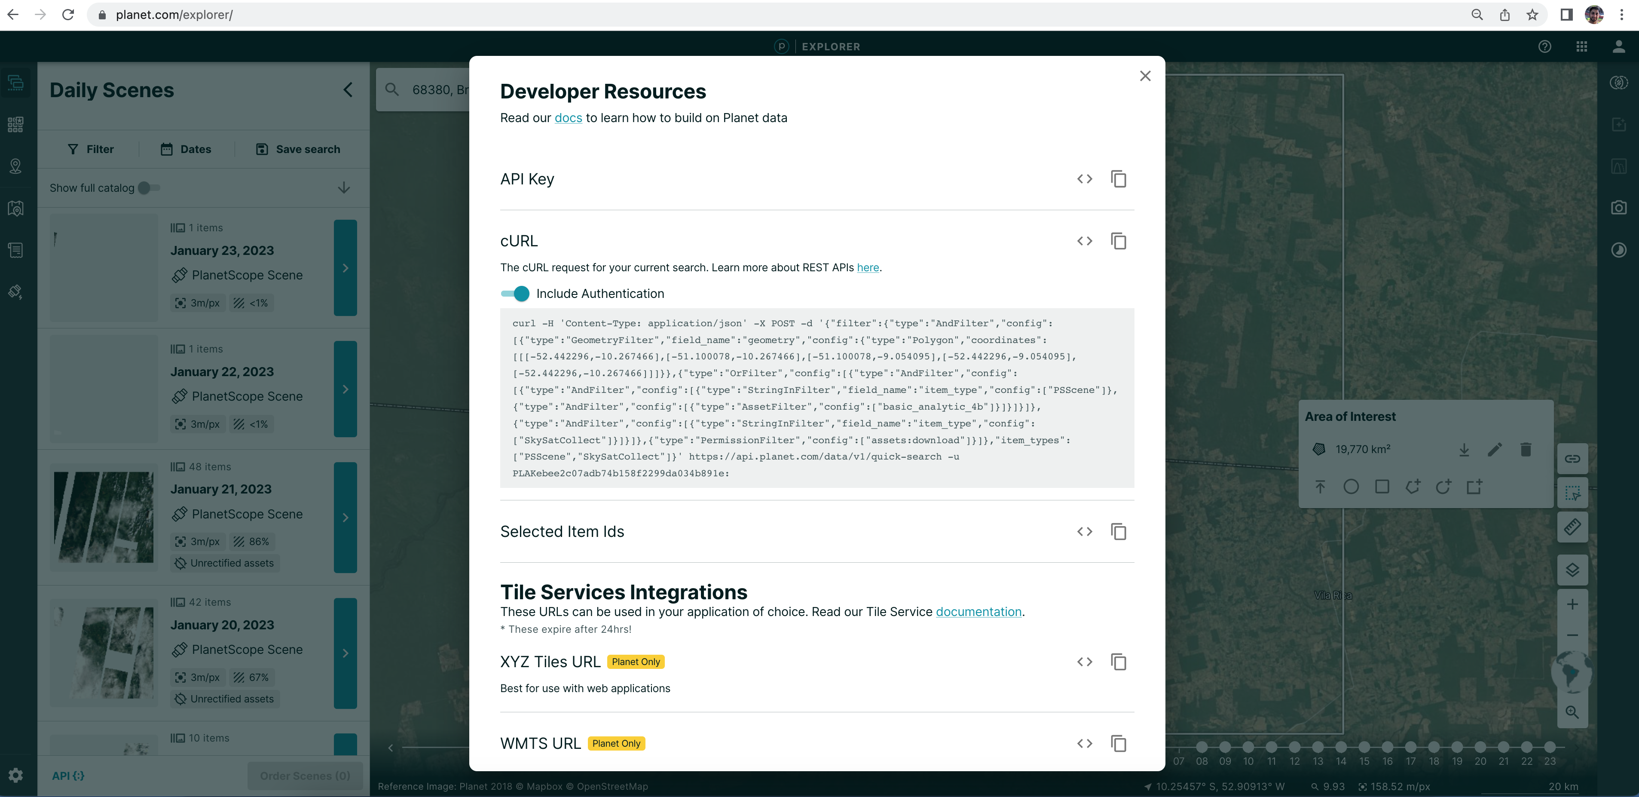This screenshot has height=797, width=1639.
Task: Change sort order arrow in results
Action: tap(344, 188)
